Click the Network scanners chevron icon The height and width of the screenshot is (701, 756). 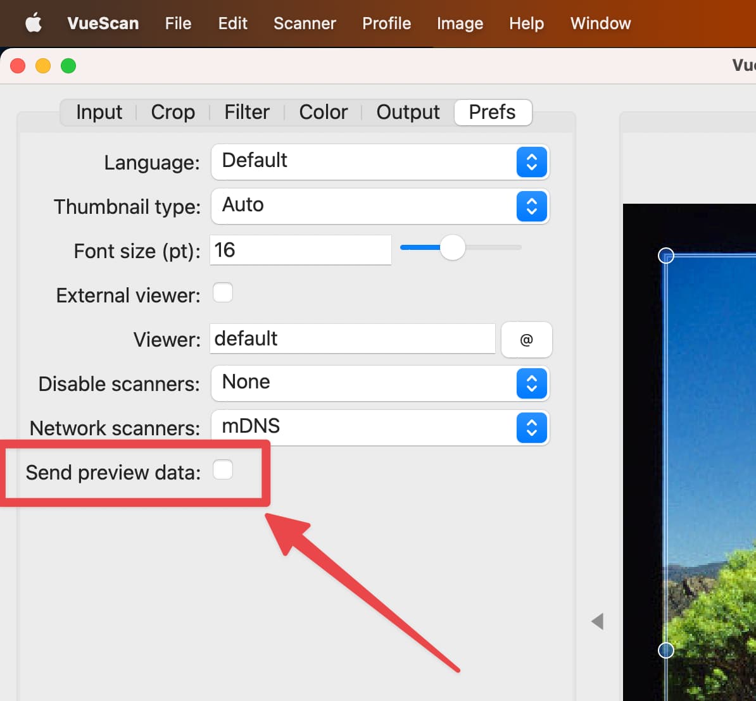(531, 428)
